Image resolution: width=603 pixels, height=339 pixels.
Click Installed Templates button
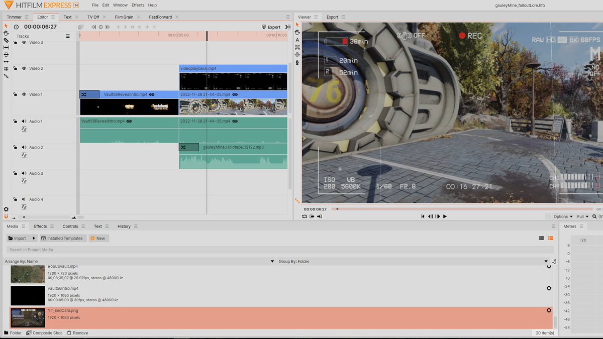click(x=63, y=238)
